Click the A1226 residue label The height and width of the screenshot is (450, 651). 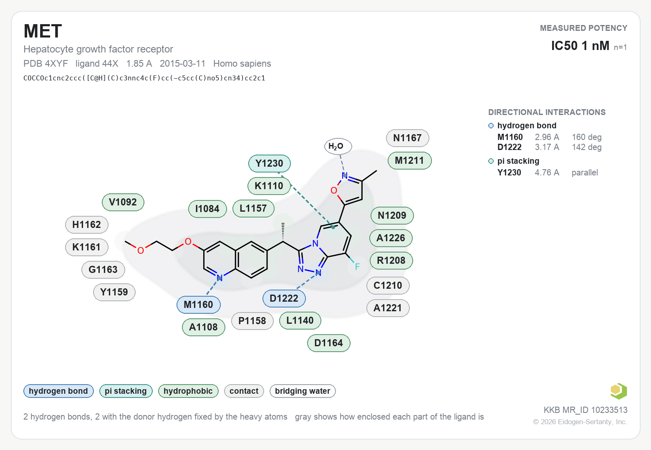391,238
